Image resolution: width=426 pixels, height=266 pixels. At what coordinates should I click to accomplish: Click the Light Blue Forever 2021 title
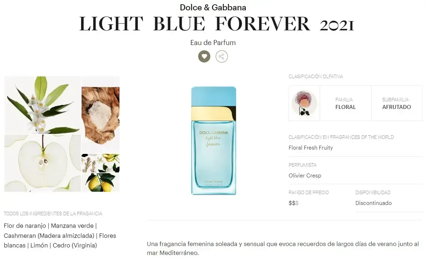(x=216, y=24)
